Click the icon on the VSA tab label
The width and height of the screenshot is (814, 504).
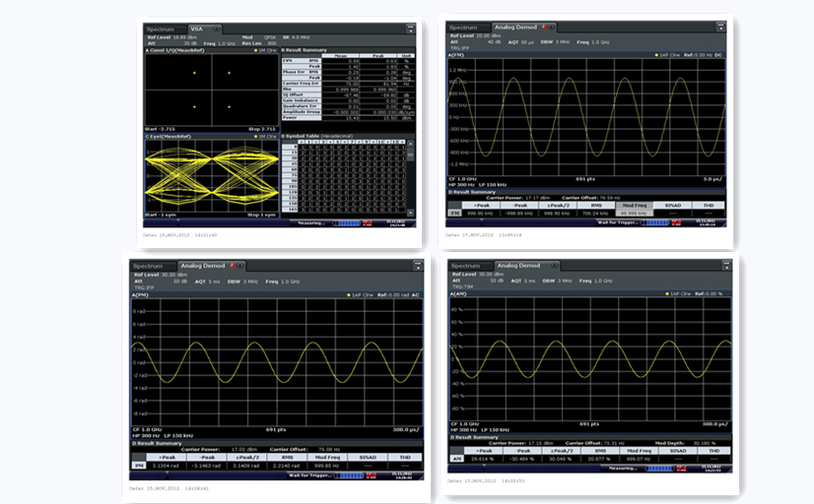coord(217,30)
